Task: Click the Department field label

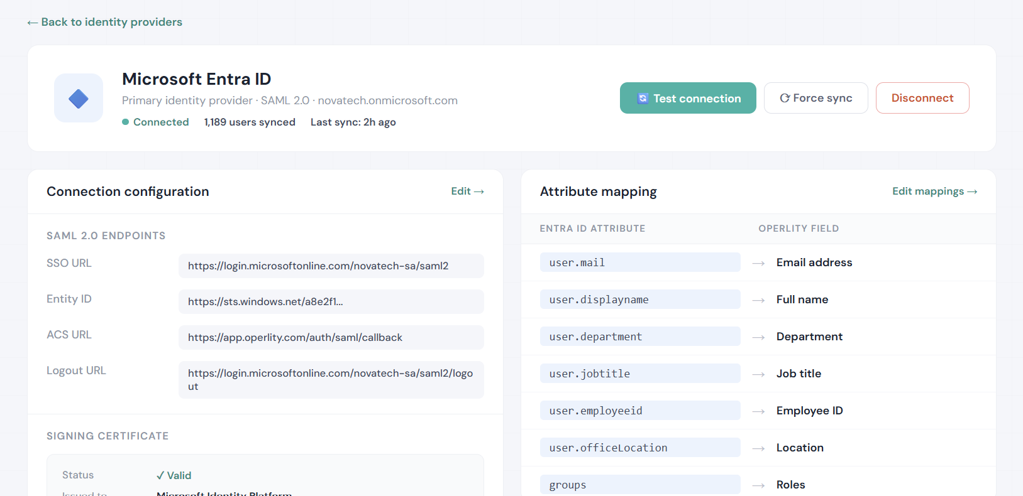Action: [809, 337]
